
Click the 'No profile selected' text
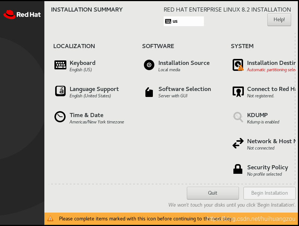tap(264, 174)
